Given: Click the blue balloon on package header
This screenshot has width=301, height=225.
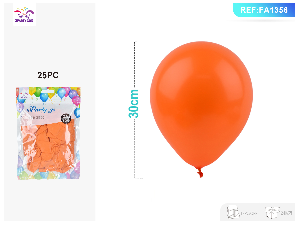Looking at the screenshot, I should point(44,97).
